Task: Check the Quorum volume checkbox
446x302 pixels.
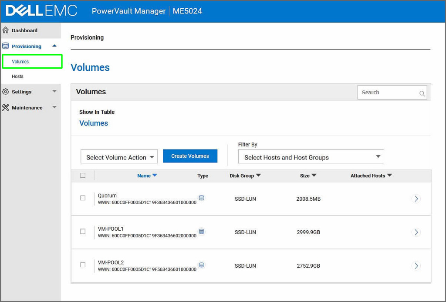Action: pyautogui.click(x=83, y=198)
